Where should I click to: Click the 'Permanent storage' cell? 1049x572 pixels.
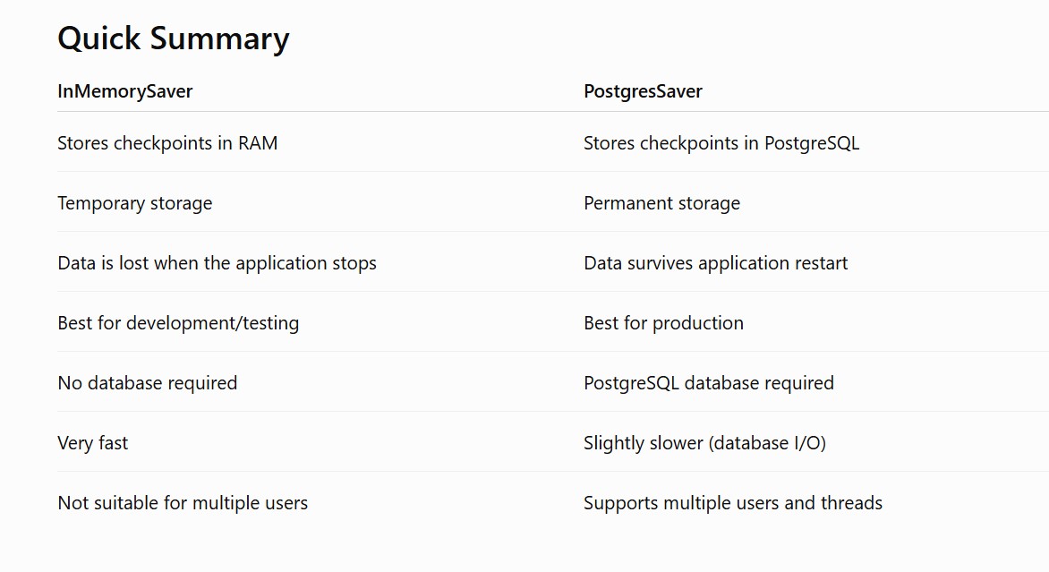pyautogui.click(x=661, y=202)
